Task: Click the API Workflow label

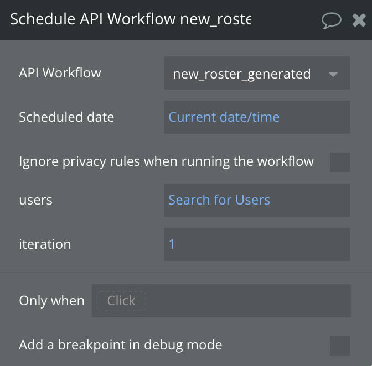Action: (x=60, y=73)
